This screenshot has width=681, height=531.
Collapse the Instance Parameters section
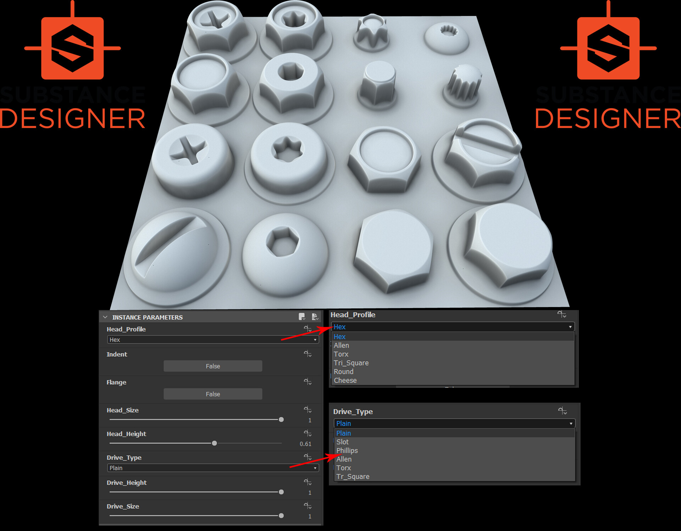105,317
